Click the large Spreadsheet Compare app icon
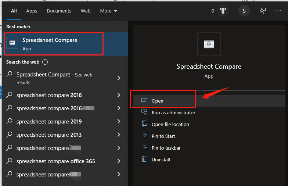 coord(209,44)
